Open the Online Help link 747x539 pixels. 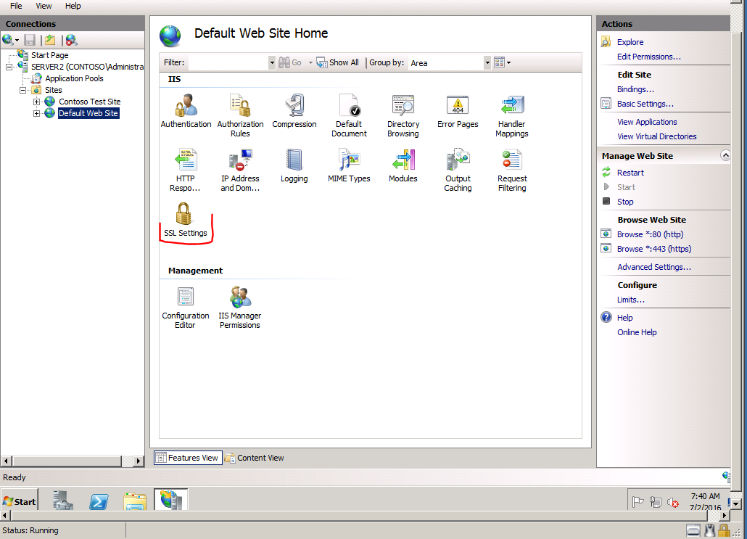pos(637,332)
